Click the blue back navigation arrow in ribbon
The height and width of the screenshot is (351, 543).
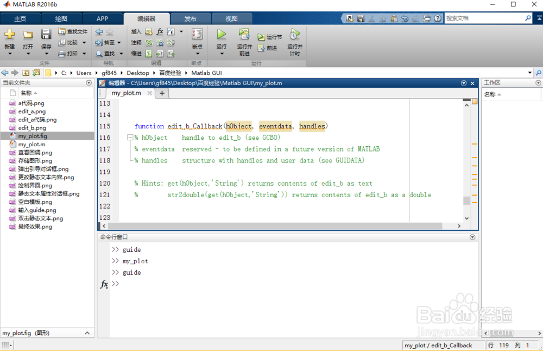click(x=99, y=32)
